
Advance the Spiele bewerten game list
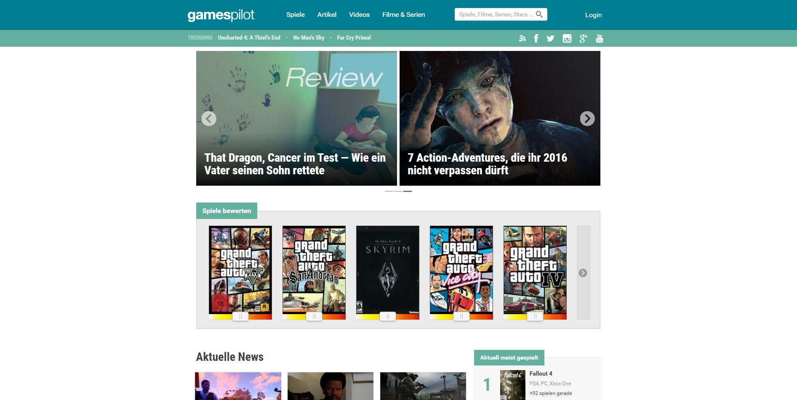click(583, 273)
